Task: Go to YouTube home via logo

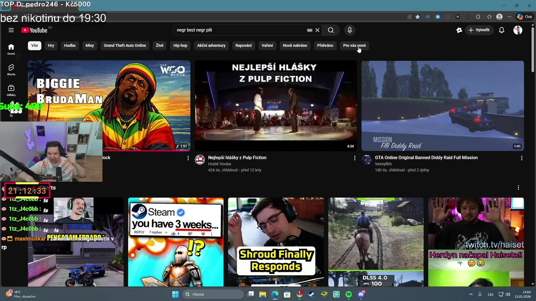Action: click(34, 30)
